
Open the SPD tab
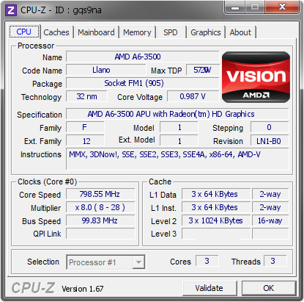click(171, 32)
